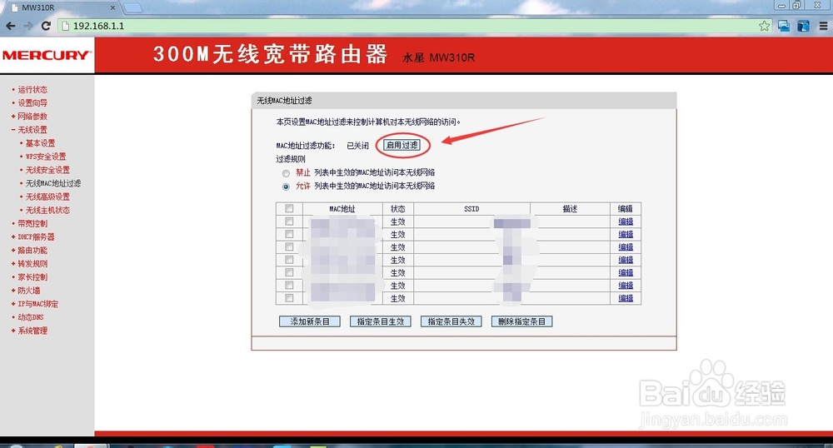
Task: Close the MW310R tab
Action: pyautogui.click(x=112, y=7)
